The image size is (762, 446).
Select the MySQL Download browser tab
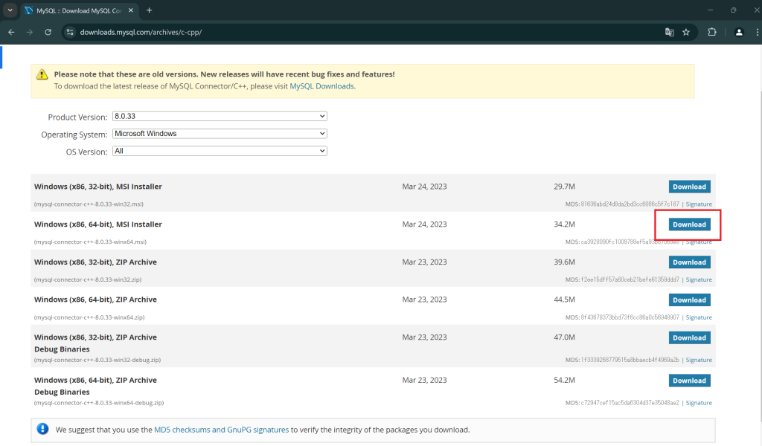74,10
